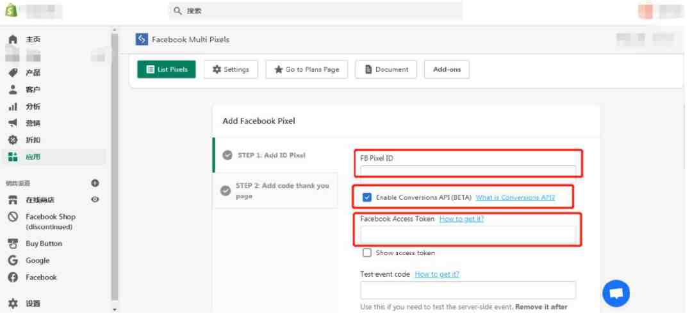Open 设置 settings in sidebar
This screenshot has width=692, height=314.
(x=33, y=304)
